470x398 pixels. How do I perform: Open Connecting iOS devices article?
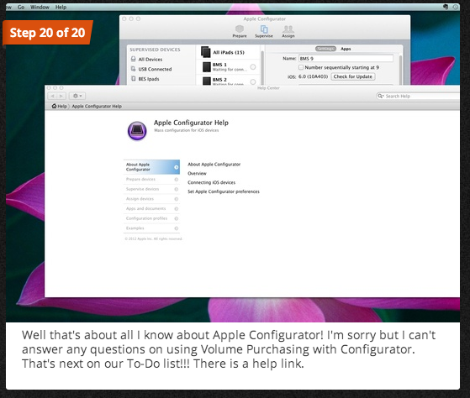(x=211, y=182)
